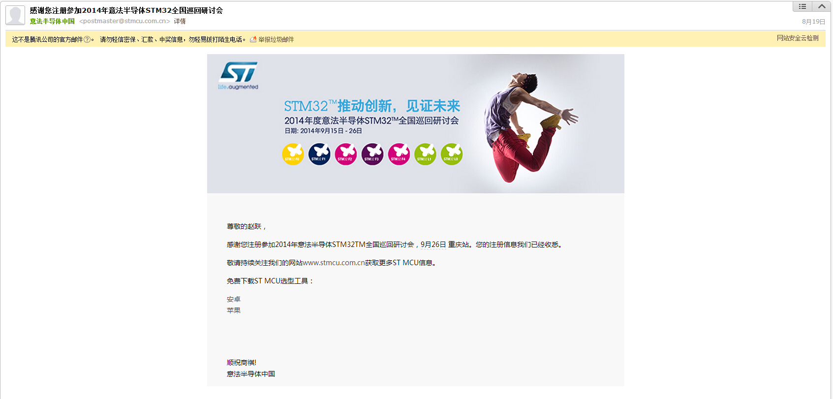Click the signature 意法半导体中国 in body

click(x=251, y=374)
